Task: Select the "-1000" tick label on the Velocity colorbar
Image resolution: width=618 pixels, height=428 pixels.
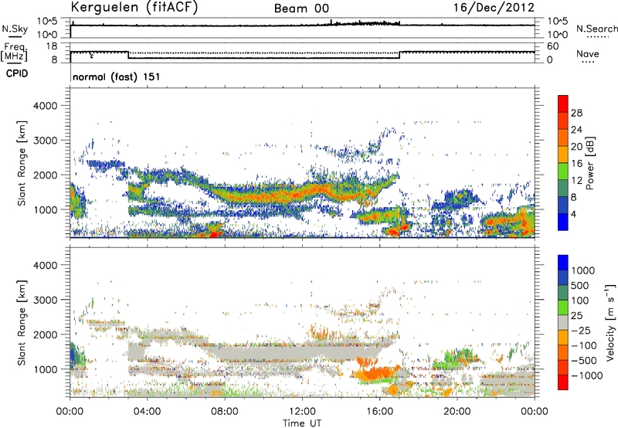Action: [587, 375]
